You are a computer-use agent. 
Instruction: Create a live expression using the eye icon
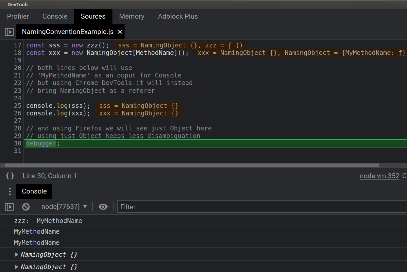103,207
